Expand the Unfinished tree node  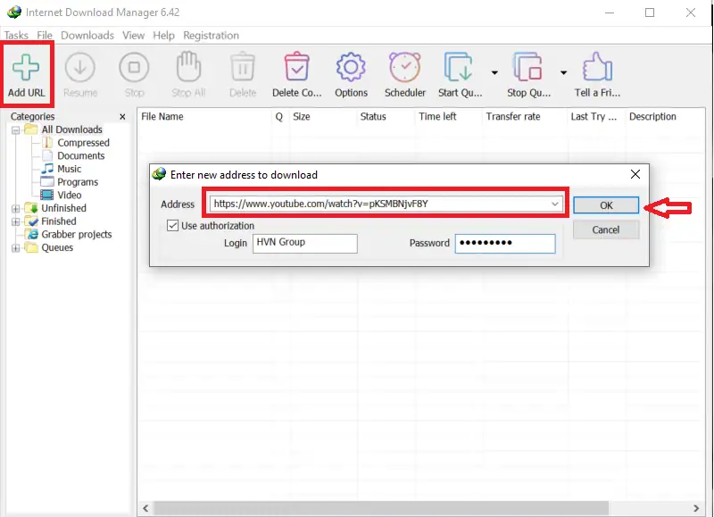15,208
